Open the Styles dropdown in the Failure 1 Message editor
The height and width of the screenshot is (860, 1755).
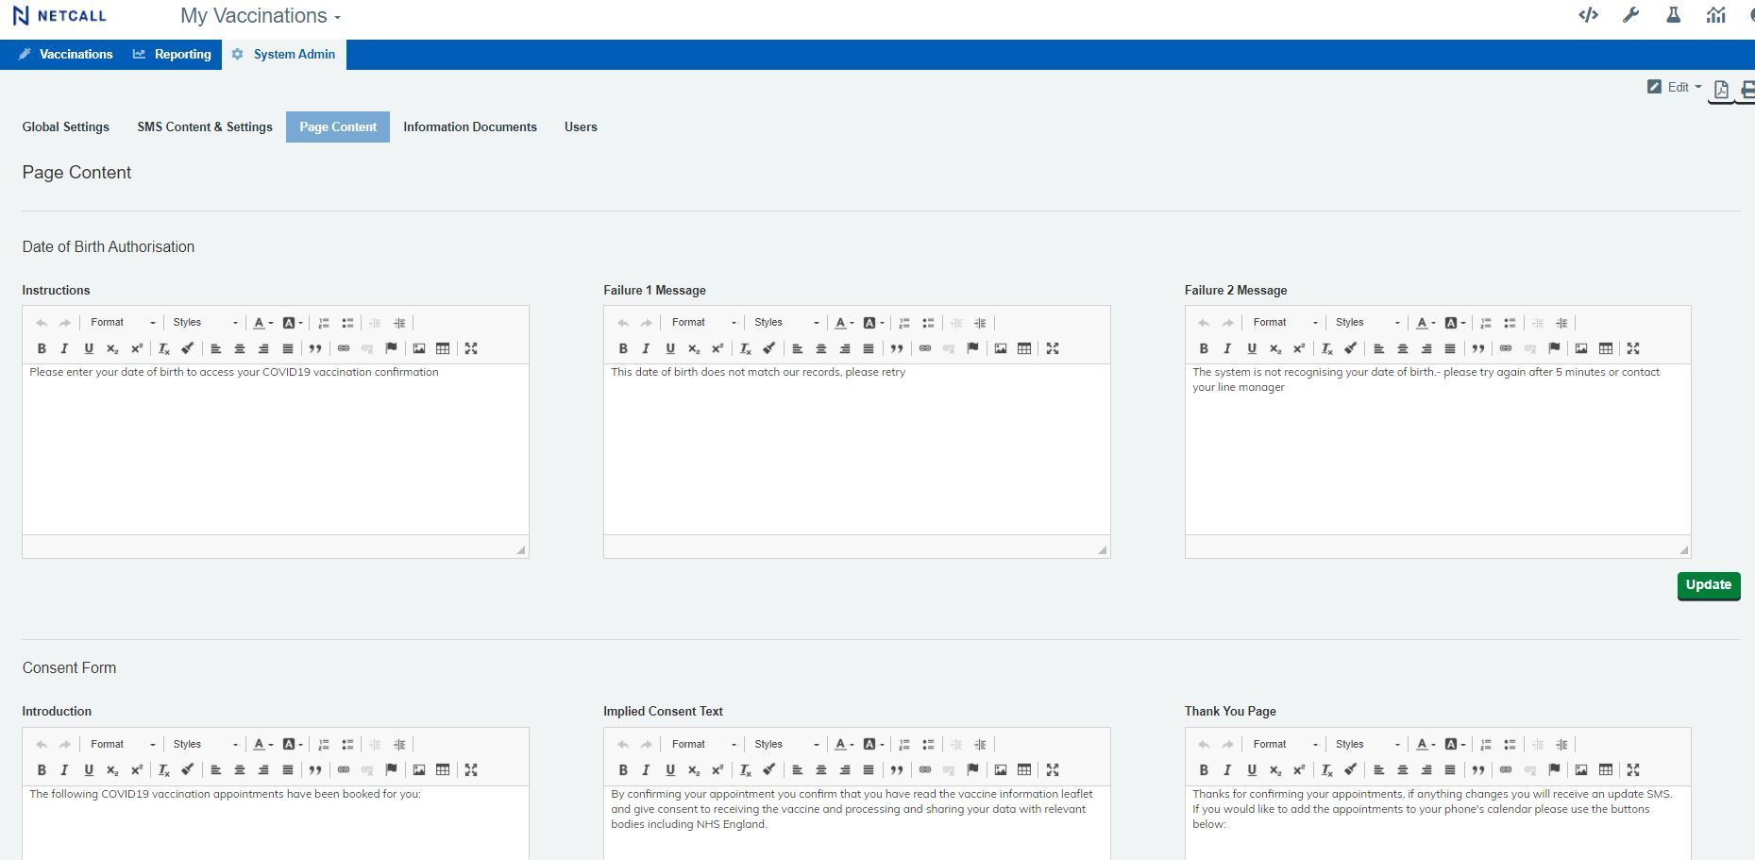click(785, 323)
